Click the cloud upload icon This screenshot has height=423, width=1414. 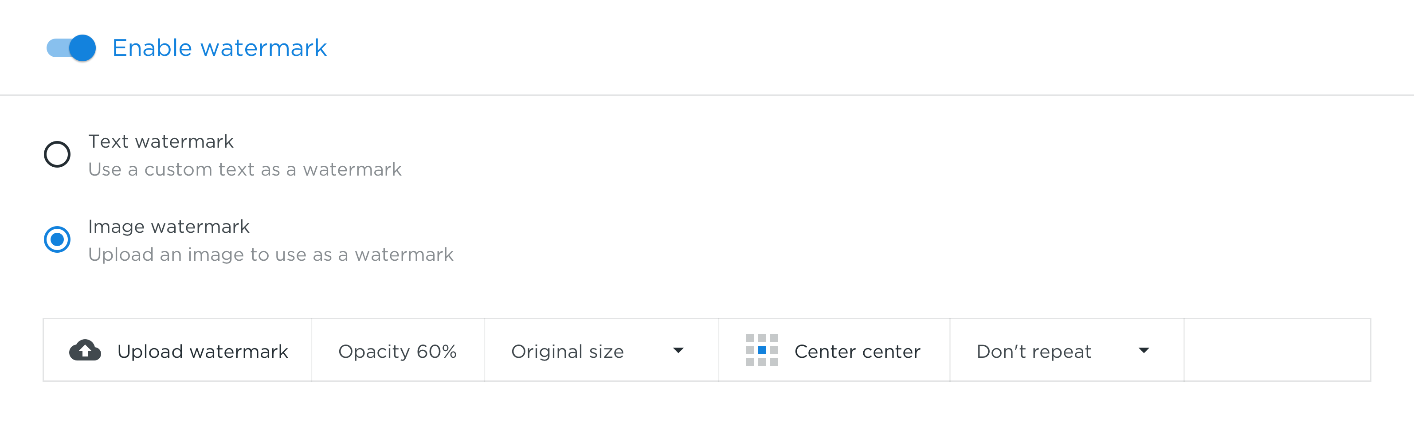(85, 350)
